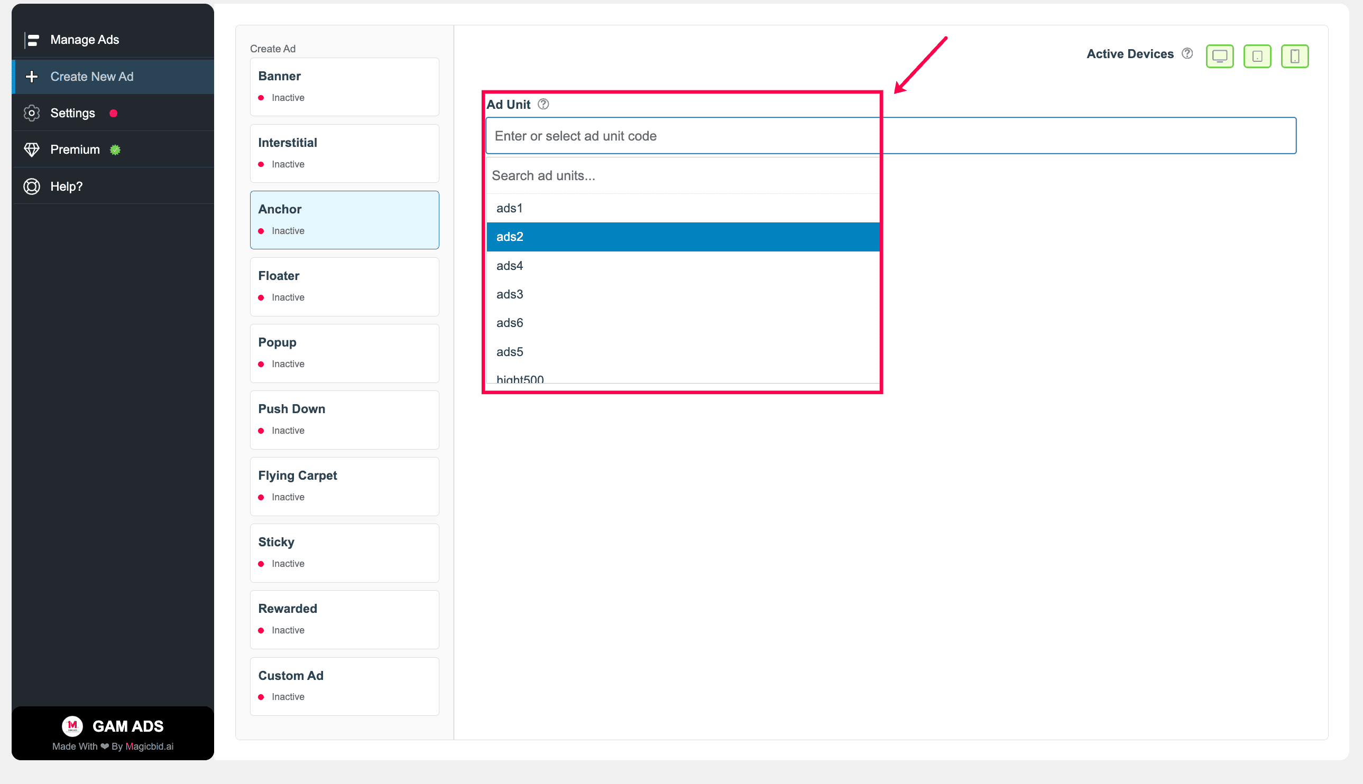Choose ads6 from the dropdown list
This screenshot has width=1363, height=784.
[x=683, y=323]
